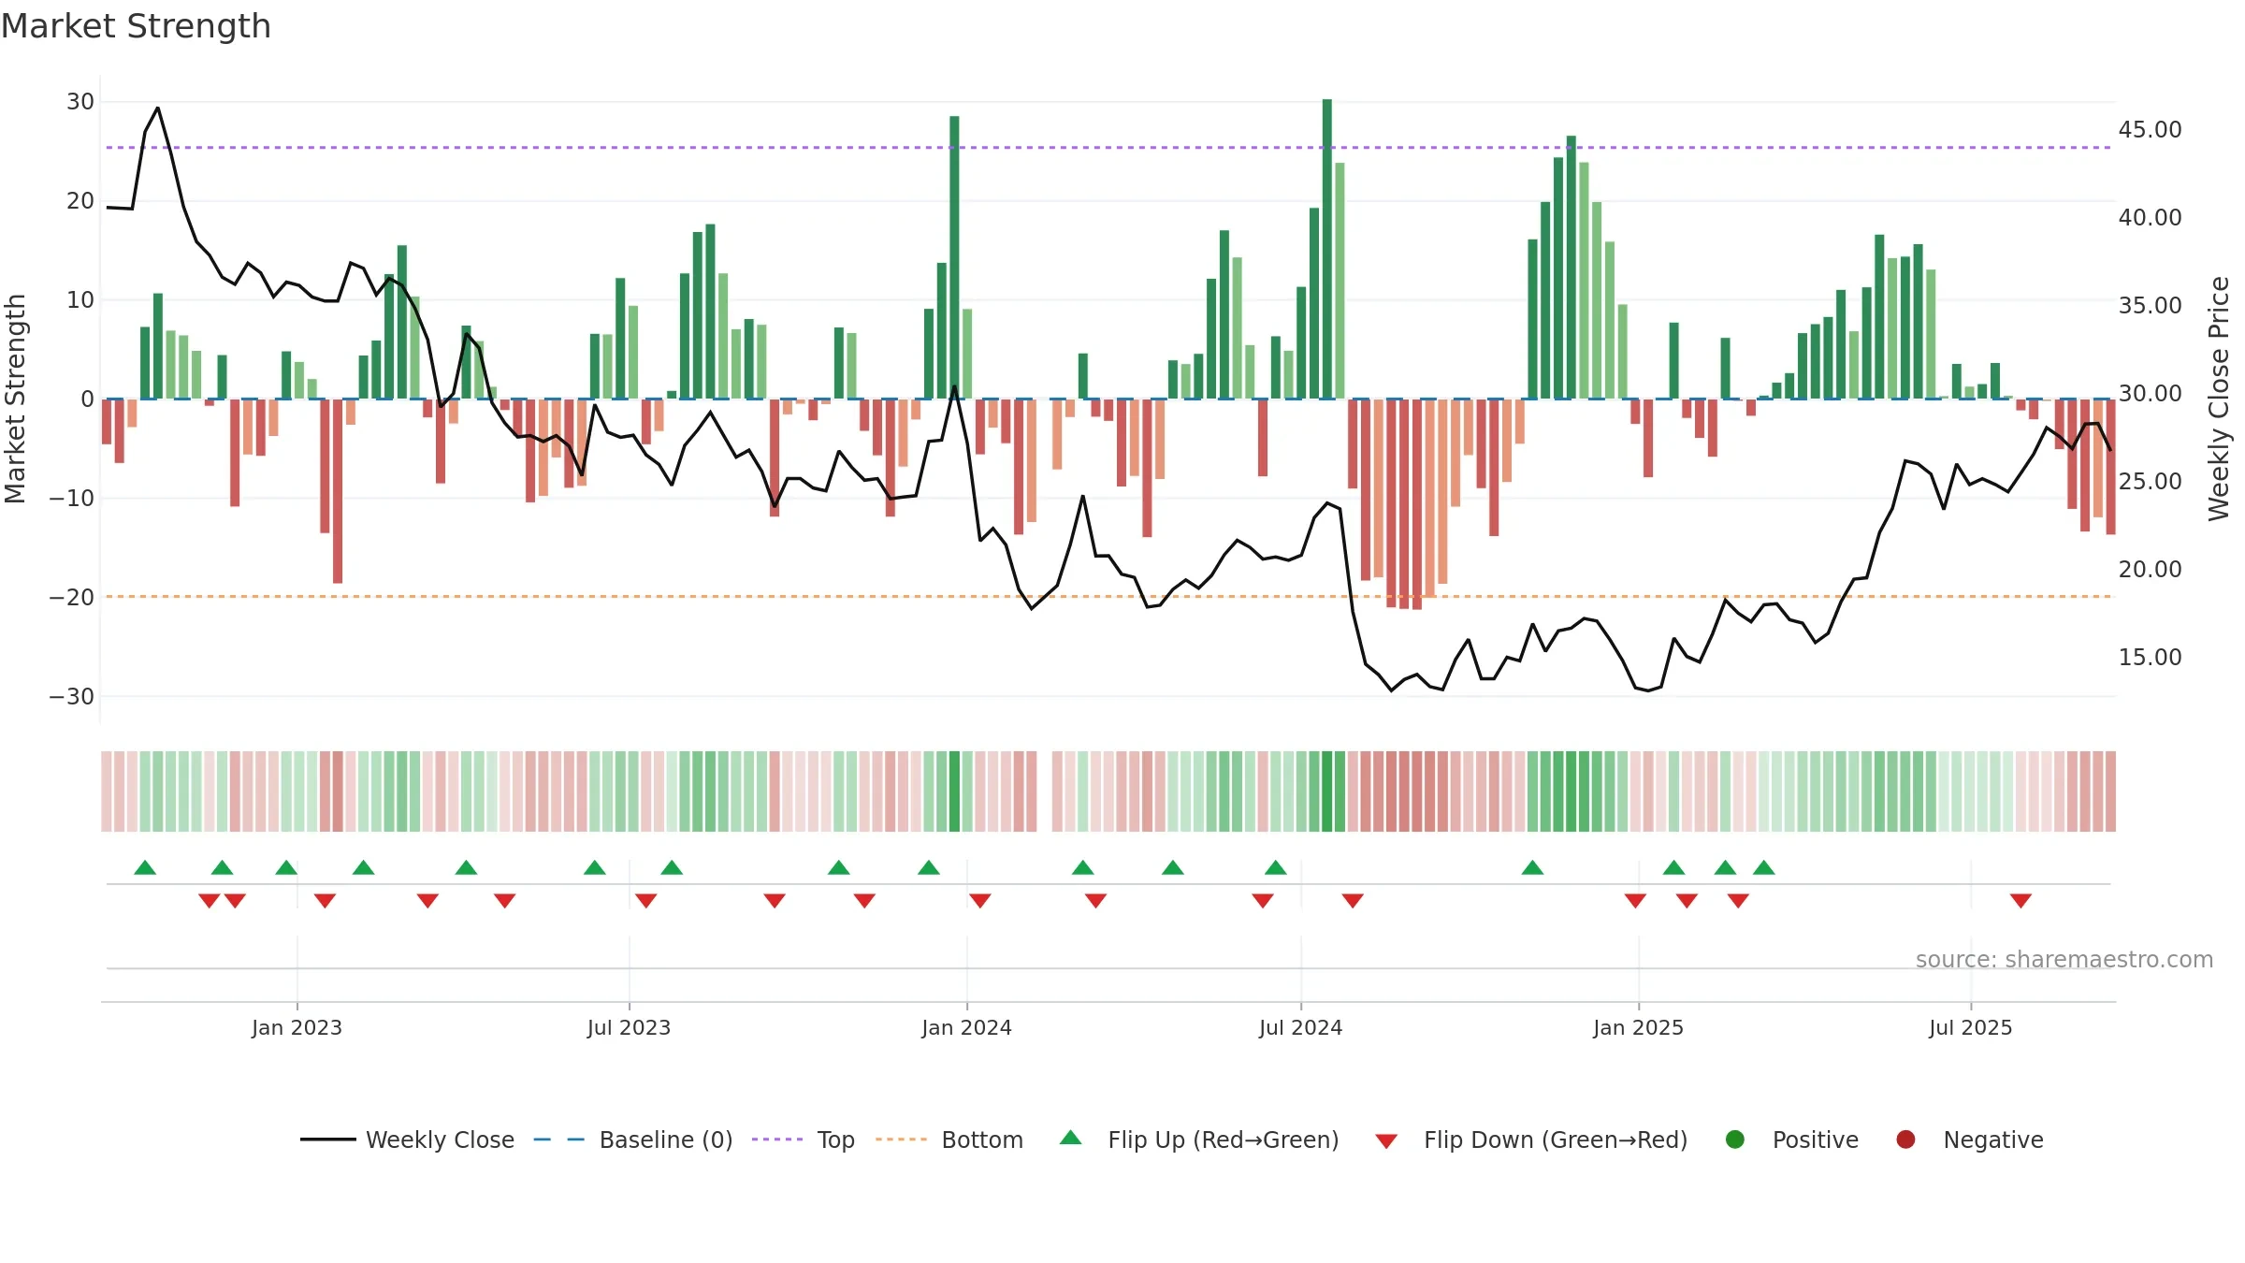Toggle Flip Up (Red→Green) legend entry
The width and height of the screenshot is (2245, 1263).
(1199, 1140)
